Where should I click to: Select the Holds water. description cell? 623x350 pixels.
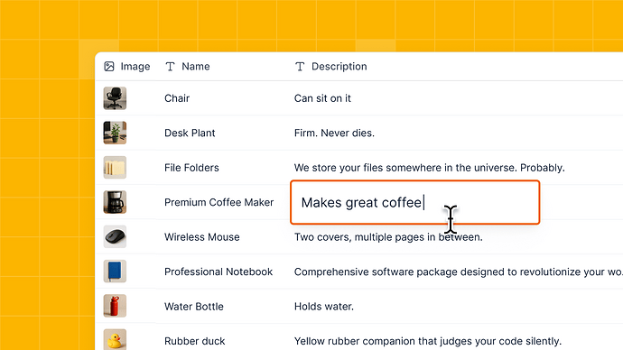tap(324, 307)
